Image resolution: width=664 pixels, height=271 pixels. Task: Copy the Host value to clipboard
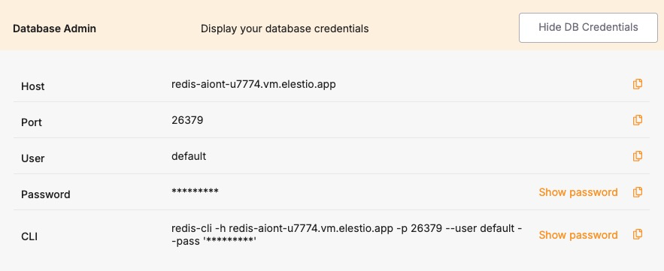(x=638, y=84)
